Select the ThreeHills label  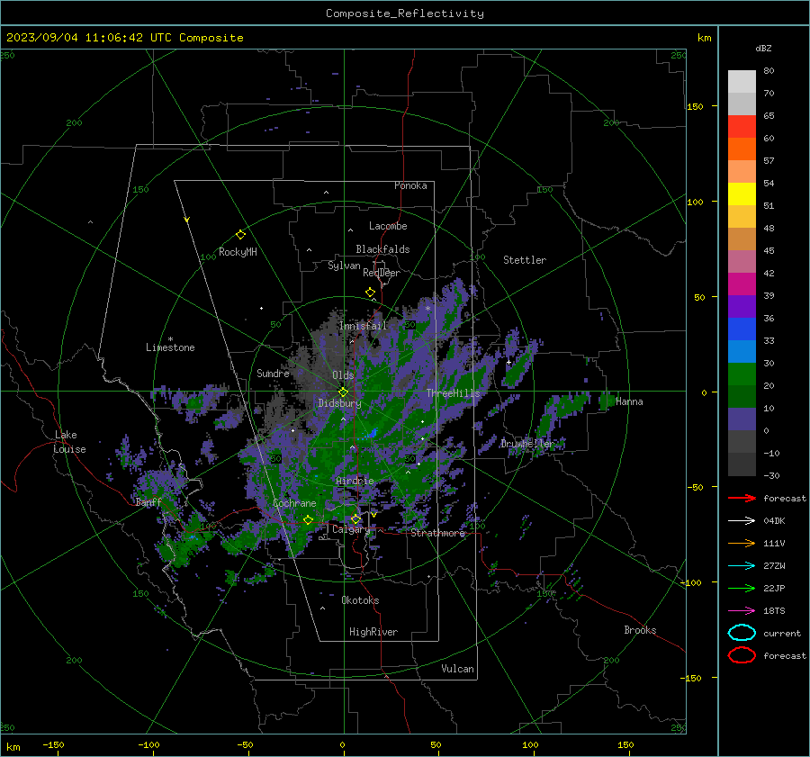tap(453, 393)
